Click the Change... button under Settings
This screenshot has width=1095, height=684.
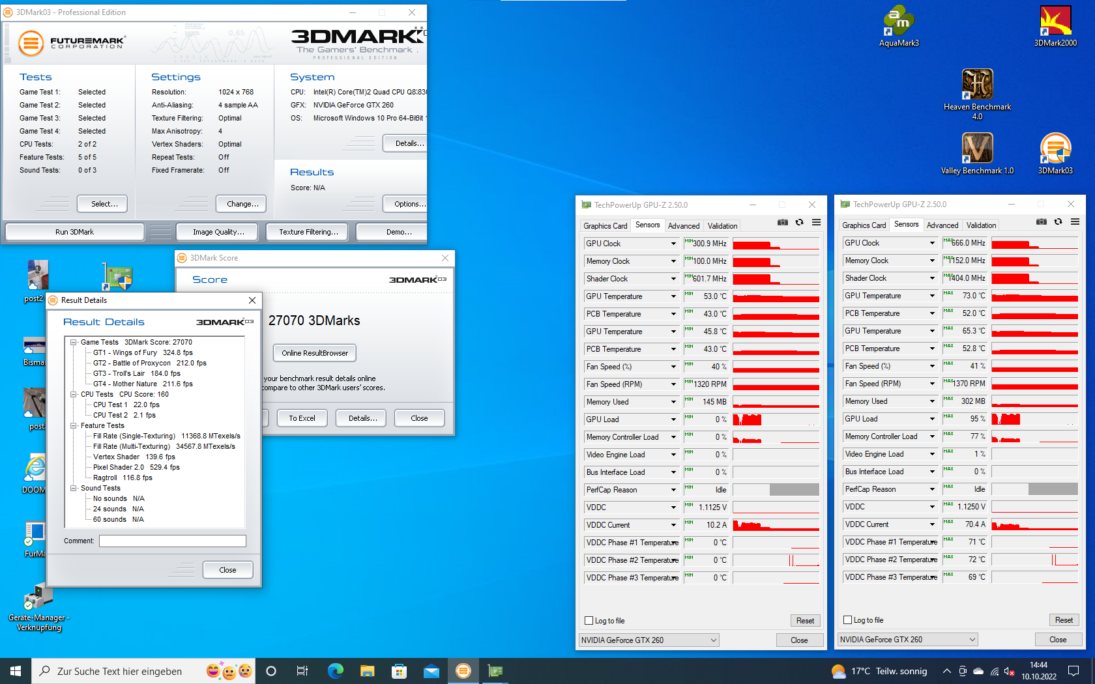[241, 204]
